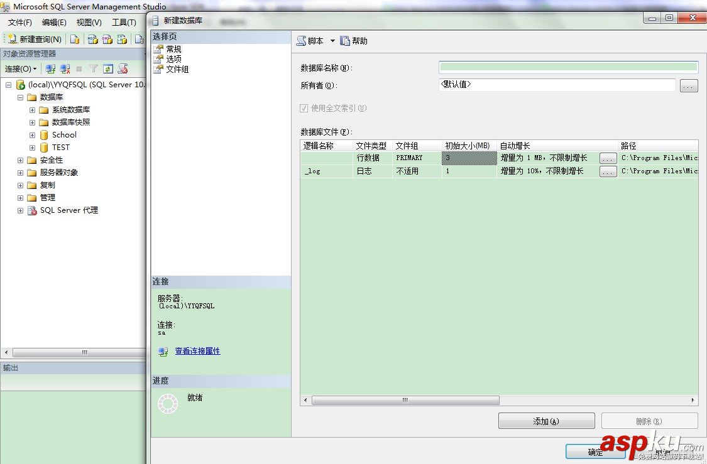Expand the 管理 node
Viewport: 707px width, 464px height.
coord(20,198)
